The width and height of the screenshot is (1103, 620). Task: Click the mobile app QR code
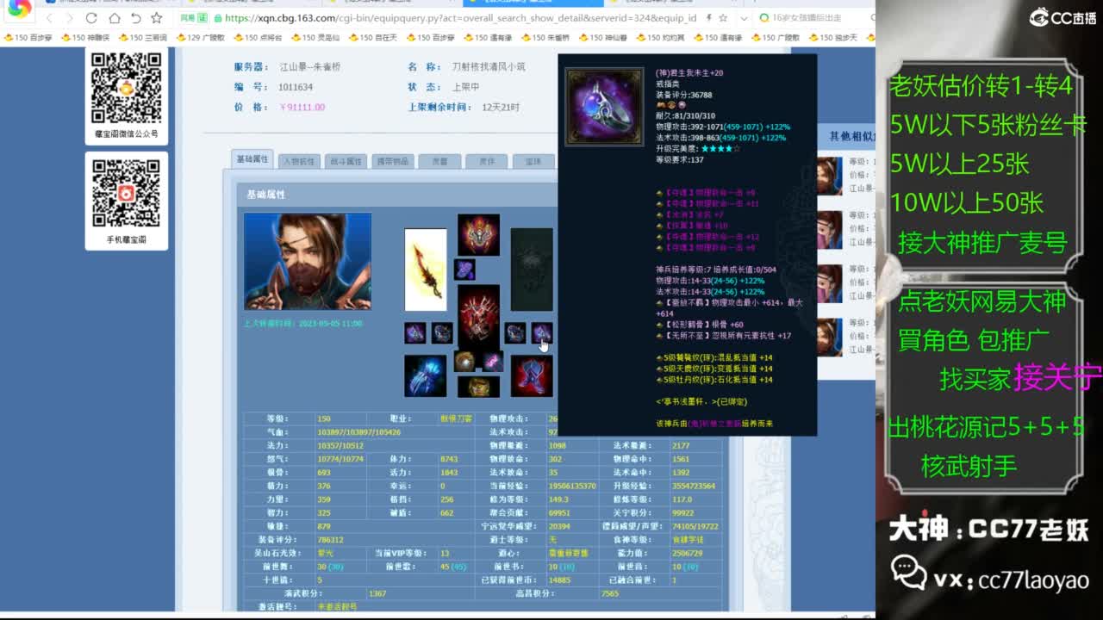click(x=127, y=194)
